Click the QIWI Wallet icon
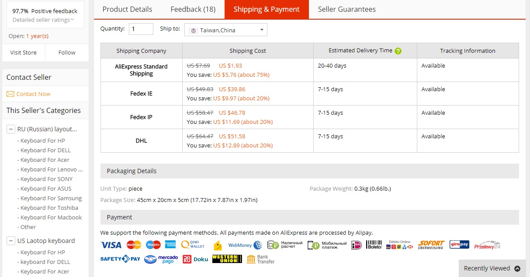The height and width of the screenshot is (277, 530). [x=193, y=245]
